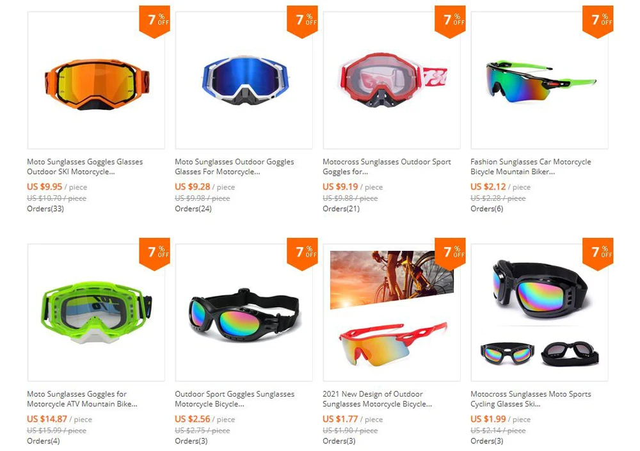Open '2021 New Design of Outdoor Sunglasses' title
Viewport: 640px width, 451px height.
coord(377,399)
